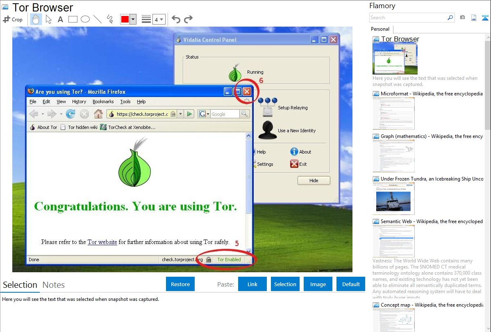Viewport: 491px width, 332px height.
Task: Open the Edit menu in Firefox snapshot
Action: pyautogui.click(x=46, y=102)
